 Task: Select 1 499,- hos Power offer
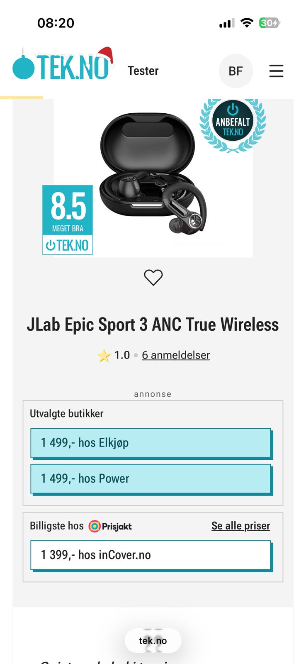click(151, 479)
